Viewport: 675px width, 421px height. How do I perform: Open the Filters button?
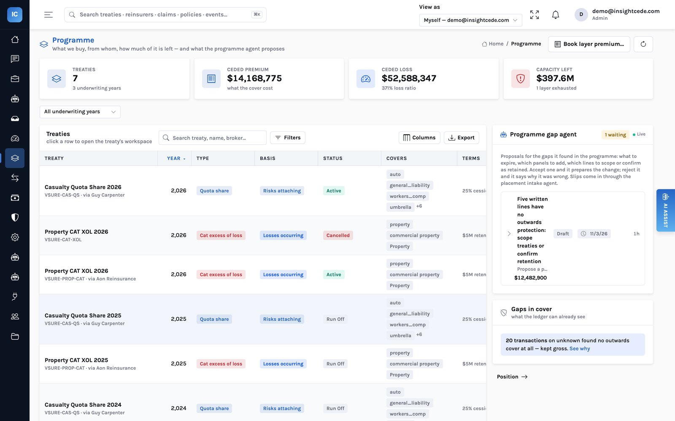288,138
